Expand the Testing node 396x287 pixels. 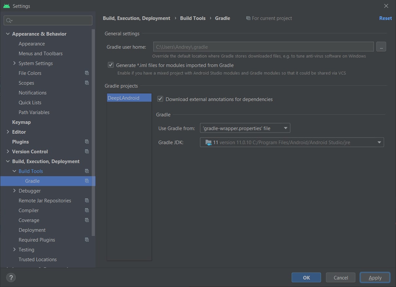(x=14, y=249)
